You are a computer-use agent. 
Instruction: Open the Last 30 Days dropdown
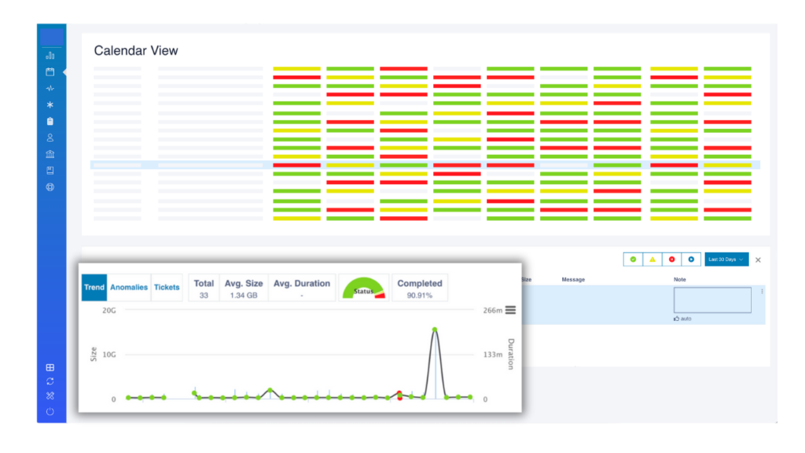coord(726,260)
